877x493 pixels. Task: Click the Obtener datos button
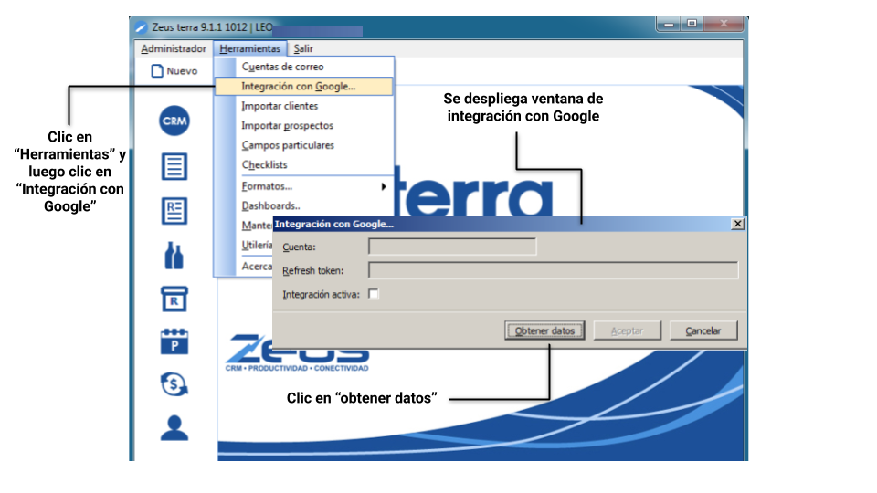tap(544, 330)
